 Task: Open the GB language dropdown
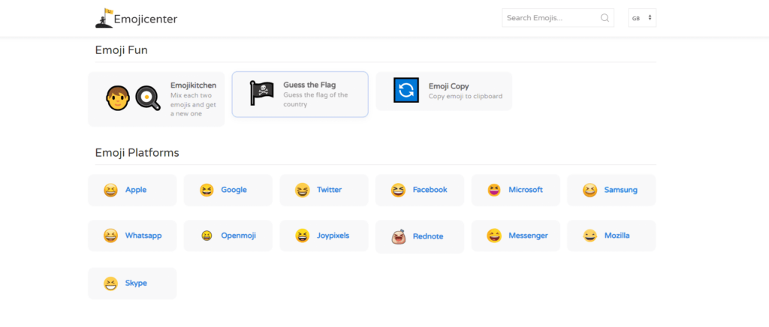pos(642,18)
